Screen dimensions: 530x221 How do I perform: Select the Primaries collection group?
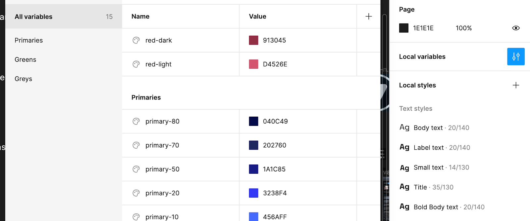pos(29,40)
